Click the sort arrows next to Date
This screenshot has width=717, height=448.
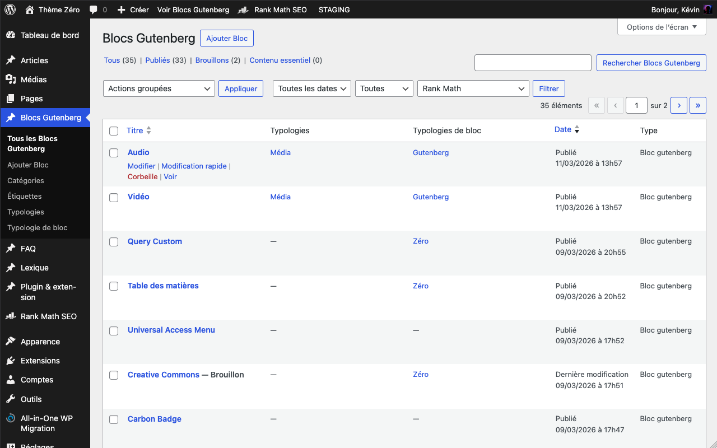[577, 130]
